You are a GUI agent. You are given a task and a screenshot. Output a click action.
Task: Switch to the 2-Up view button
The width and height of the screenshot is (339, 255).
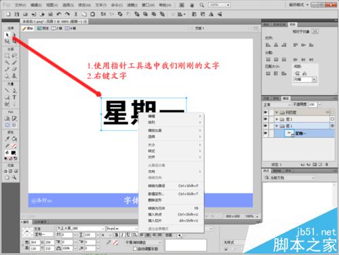(56, 28)
